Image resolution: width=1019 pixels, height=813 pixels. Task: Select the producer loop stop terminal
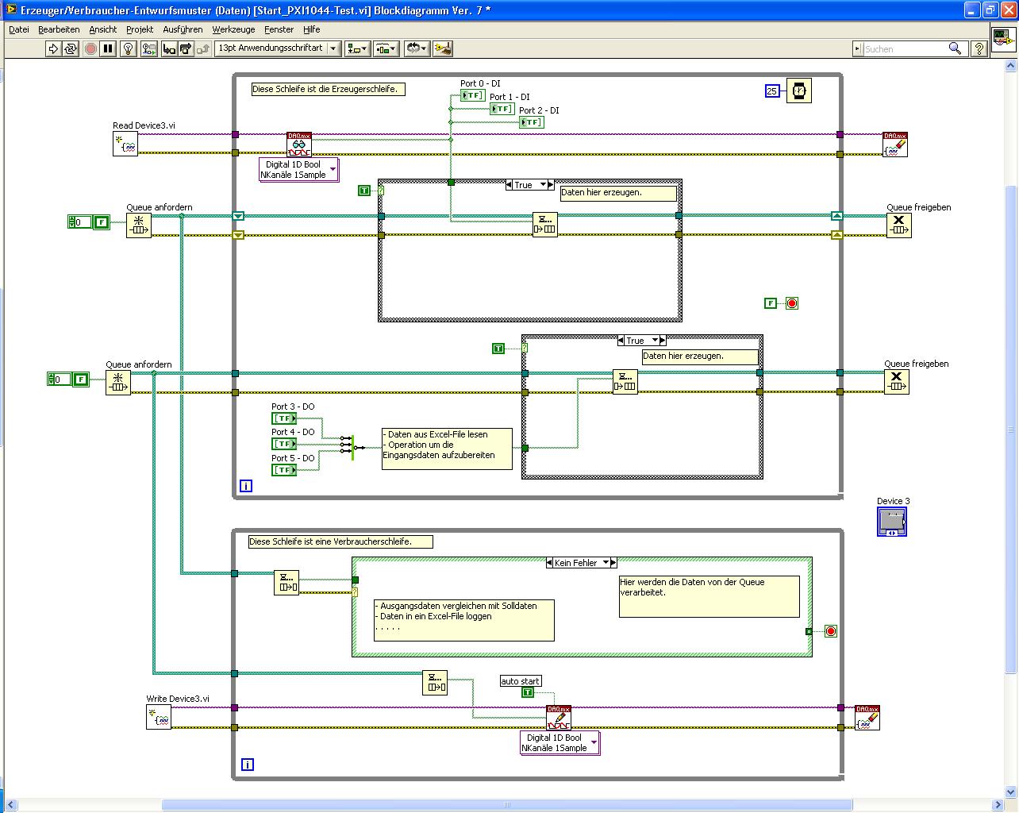click(x=792, y=303)
